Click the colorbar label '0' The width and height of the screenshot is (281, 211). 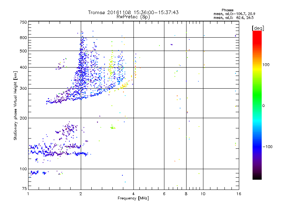263,106
